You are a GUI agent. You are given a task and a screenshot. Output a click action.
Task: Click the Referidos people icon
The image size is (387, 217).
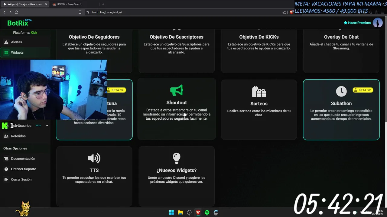[x=6, y=136]
